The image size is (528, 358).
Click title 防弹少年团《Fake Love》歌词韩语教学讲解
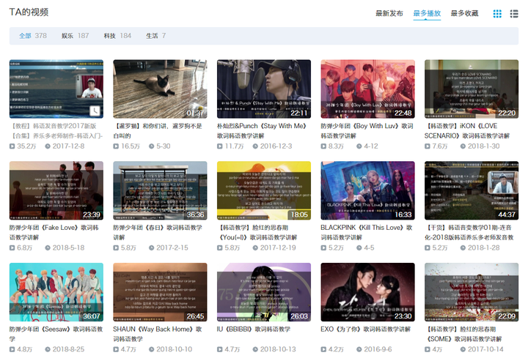click(54, 232)
